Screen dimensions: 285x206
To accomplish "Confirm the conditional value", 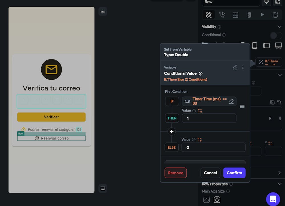I will pyautogui.click(x=234, y=173).
